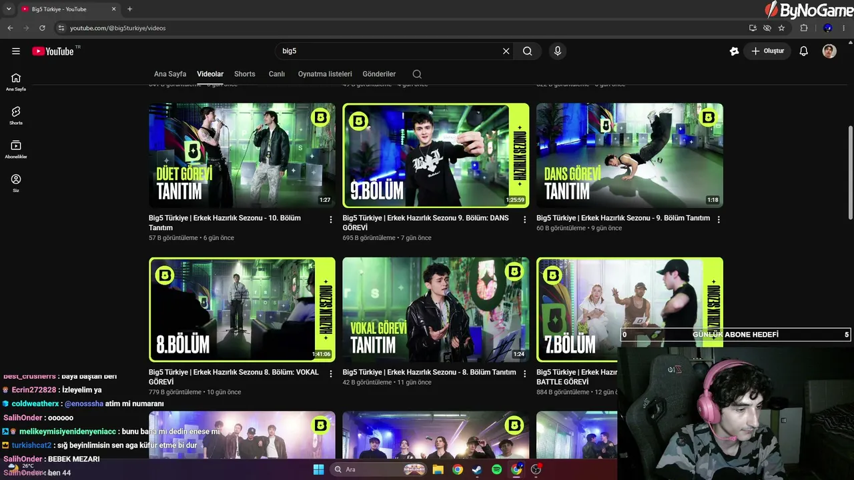Image resolution: width=854 pixels, height=480 pixels.
Task: Open options for the 8. Bölüm Tanıtım video
Action: click(524, 374)
